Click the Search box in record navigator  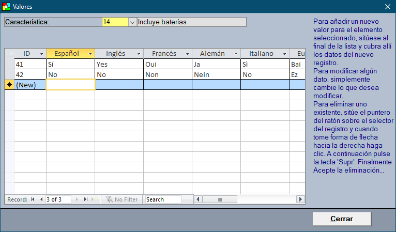pyautogui.click(x=163, y=199)
